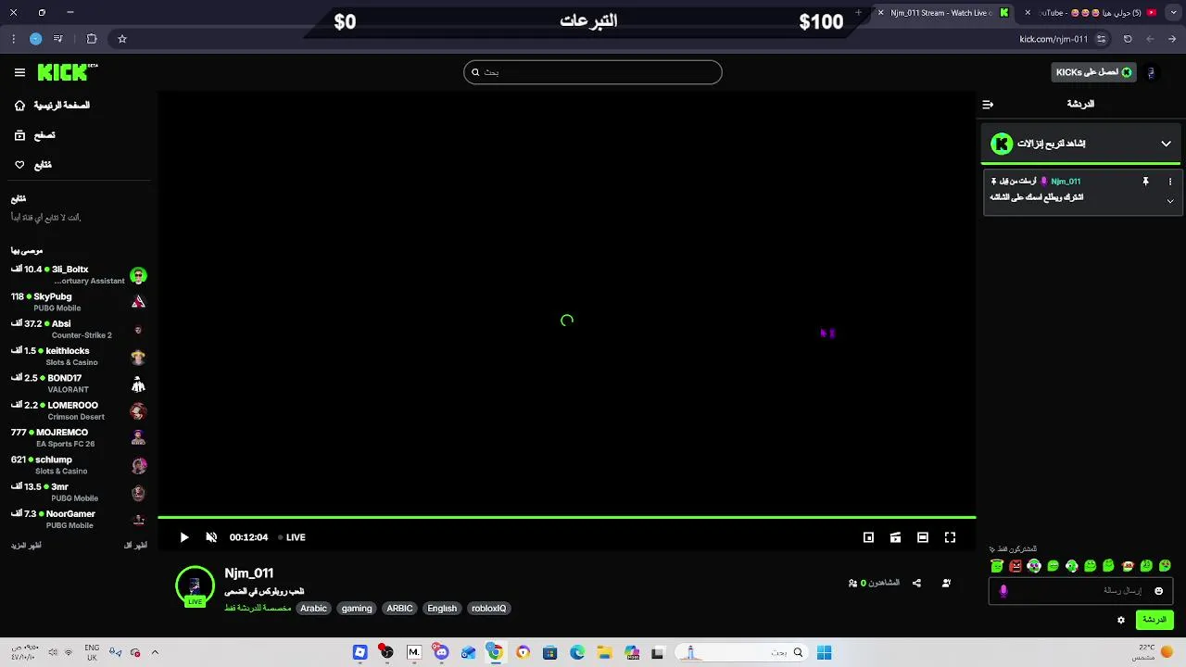This screenshot has height=667, width=1186.
Task: Open the Following sidebar heart item
Action: (33, 165)
